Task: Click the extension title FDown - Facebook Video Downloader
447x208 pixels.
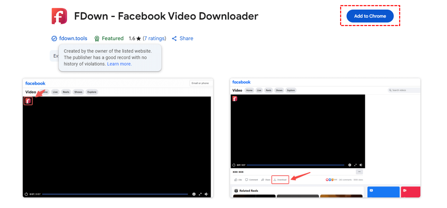Action: [166, 16]
